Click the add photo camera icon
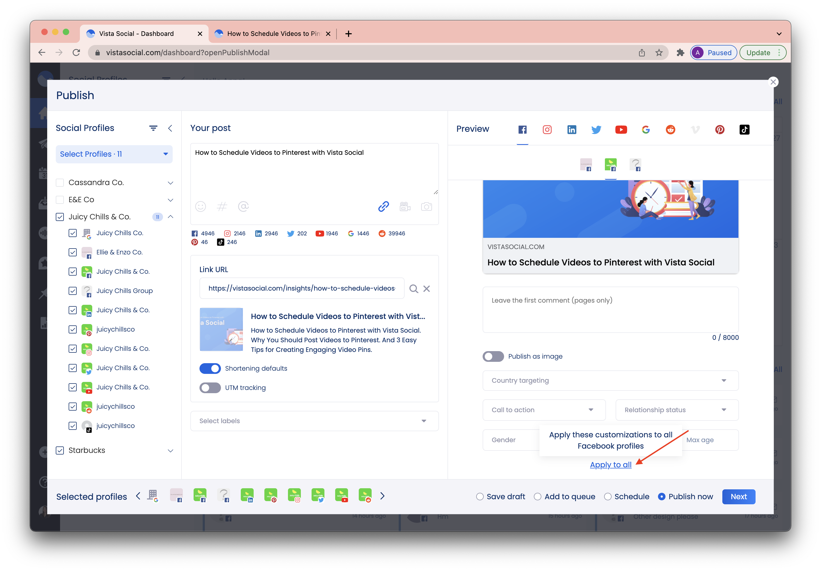821x571 pixels. click(x=426, y=206)
